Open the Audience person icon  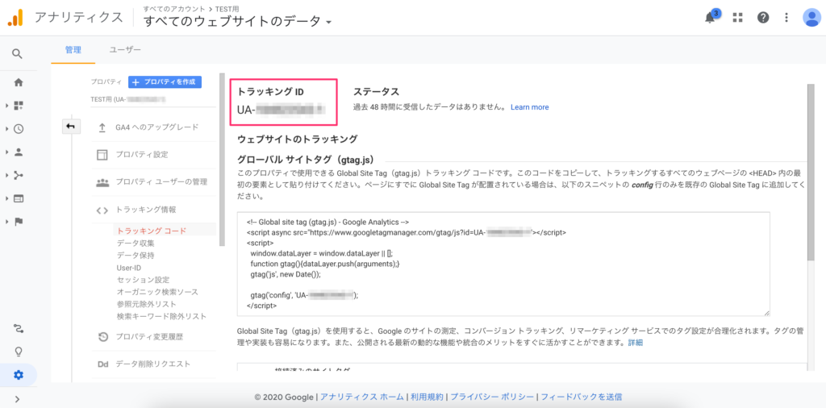point(19,152)
